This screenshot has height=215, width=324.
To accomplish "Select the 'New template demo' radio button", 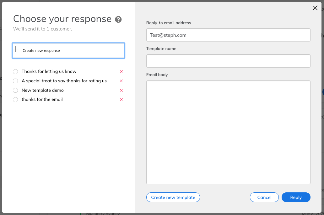I will 15,91.
